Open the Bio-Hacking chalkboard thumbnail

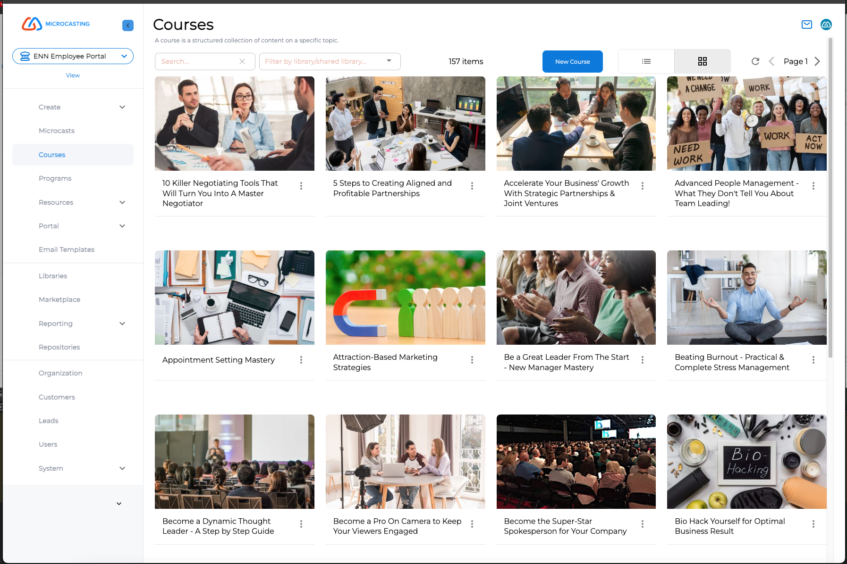tap(747, 462)
